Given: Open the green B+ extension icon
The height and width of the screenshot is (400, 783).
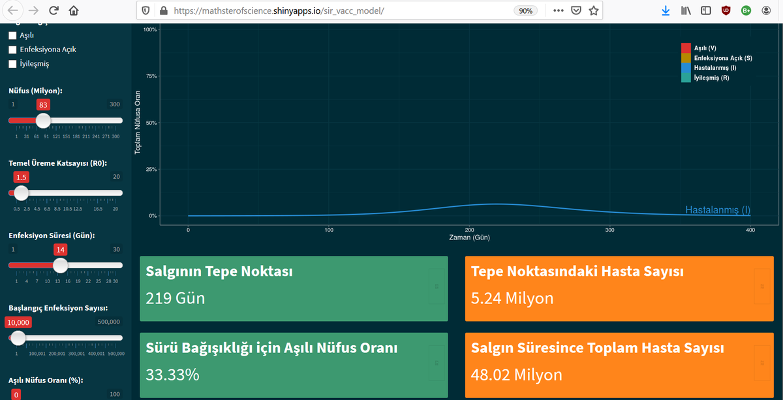Looking at the screenshot, I should (745, 10).
